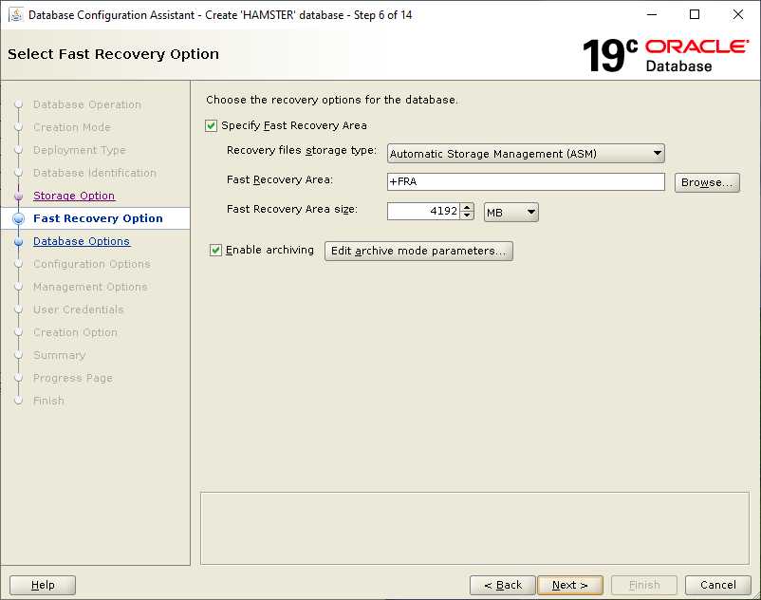This screenshot has height=600, width=761.
Task: Click the Help button
Action: point(43,585)
